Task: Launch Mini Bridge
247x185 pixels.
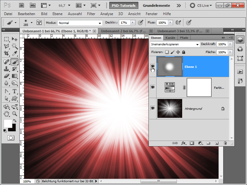Action: click(33, 6)
